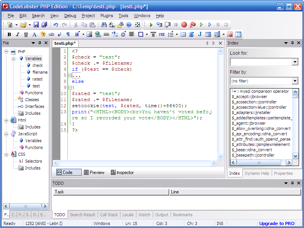Toggle breakpoint red circle icon
Image resolution: width=304 pixels, height=228 pixels.
click(184, 25)
